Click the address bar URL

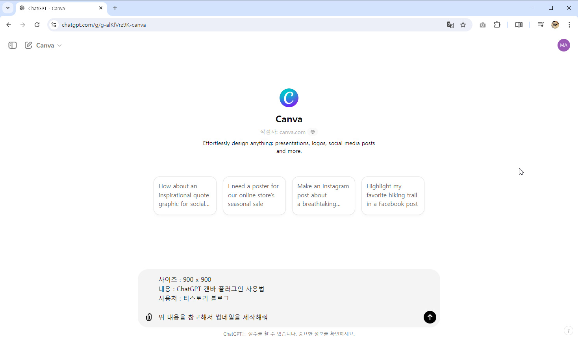[x=104, y=25]
